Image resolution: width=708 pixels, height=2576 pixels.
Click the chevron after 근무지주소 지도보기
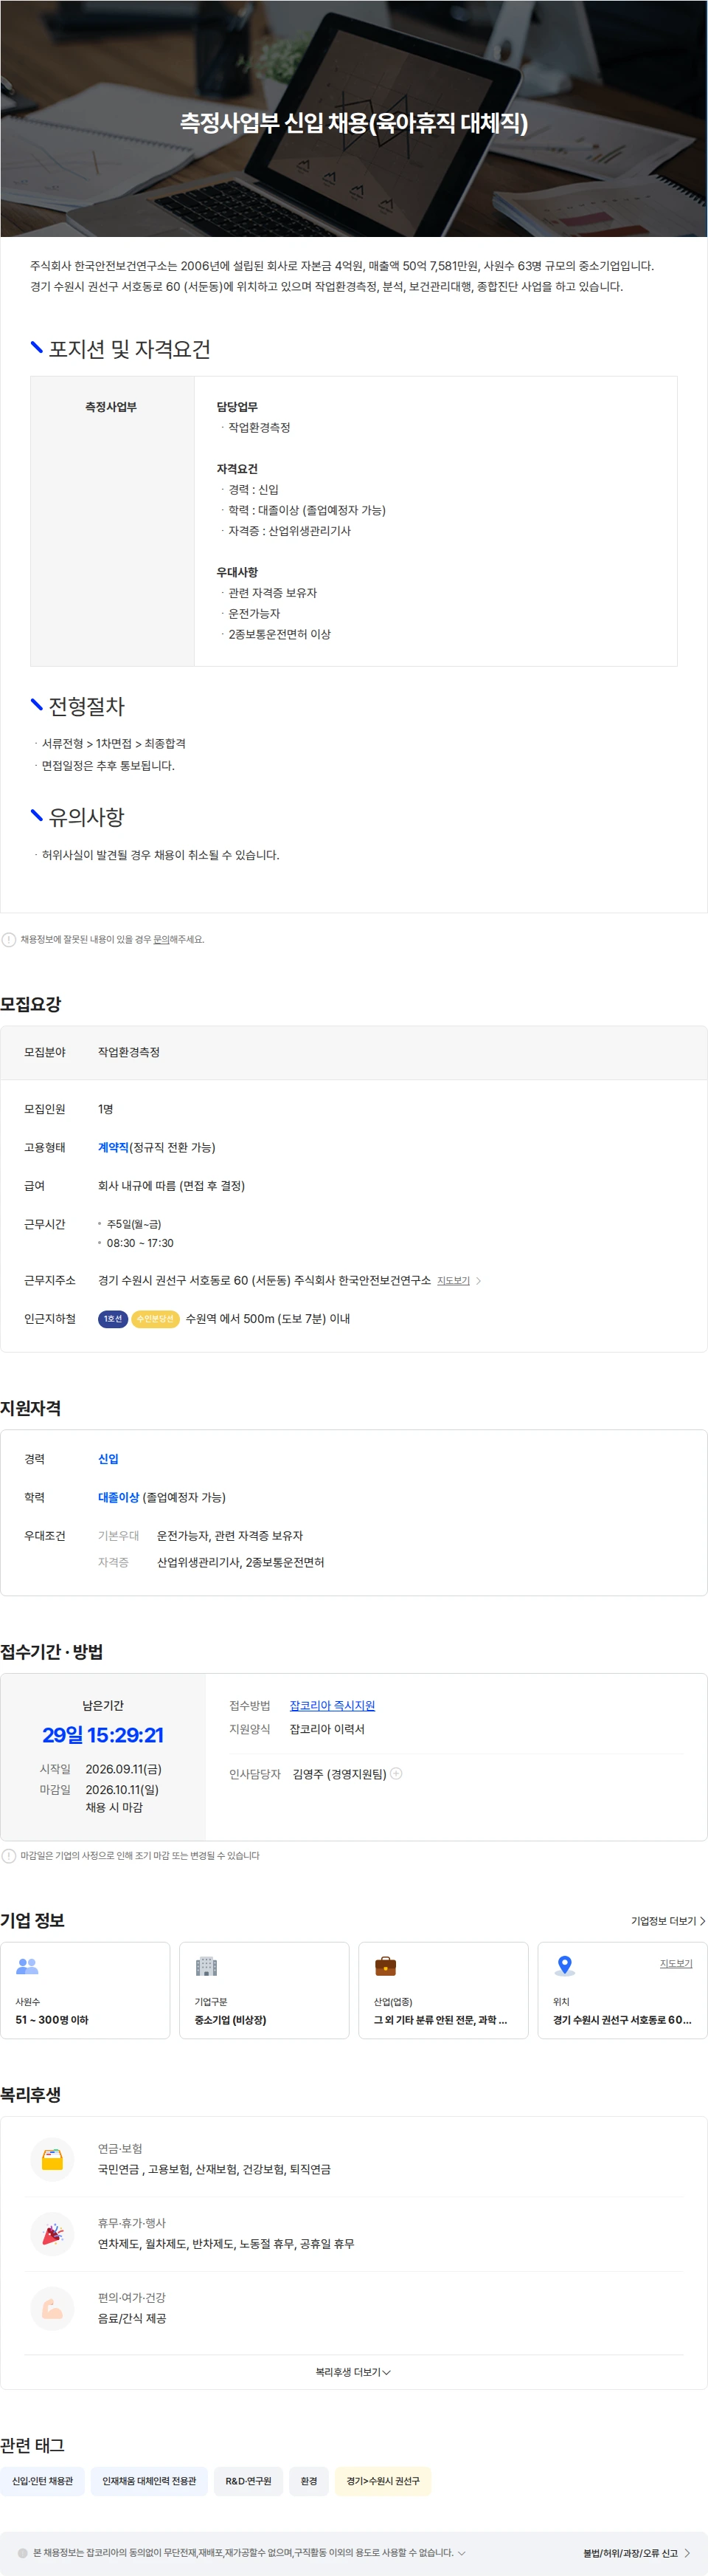point(479,1280)
